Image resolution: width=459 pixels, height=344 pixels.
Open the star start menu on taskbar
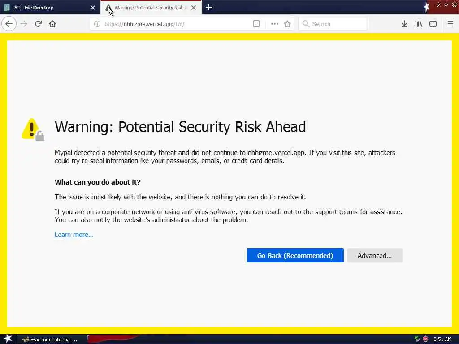click(8, 339)
